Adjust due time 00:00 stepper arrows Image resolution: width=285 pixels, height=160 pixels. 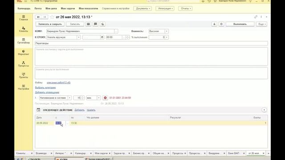tap(128, 37)
